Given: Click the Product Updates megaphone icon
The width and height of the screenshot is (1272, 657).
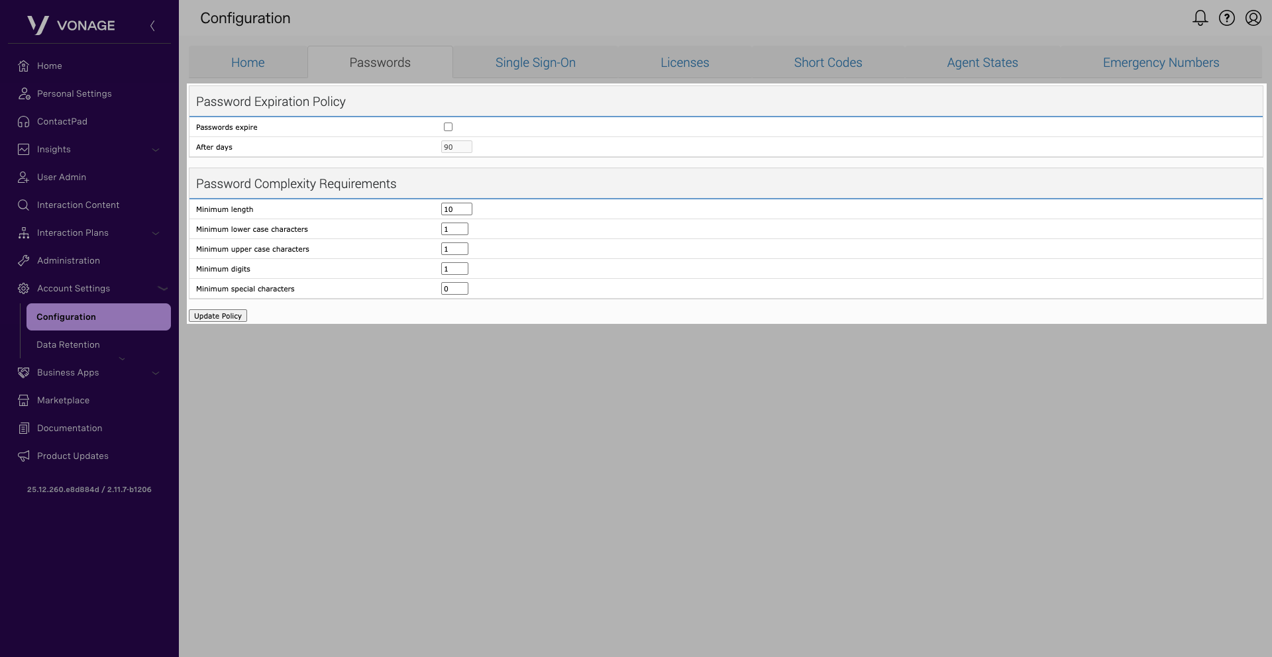Looking at the screenshot, I should pyautogui.click(x=24, y=456).
